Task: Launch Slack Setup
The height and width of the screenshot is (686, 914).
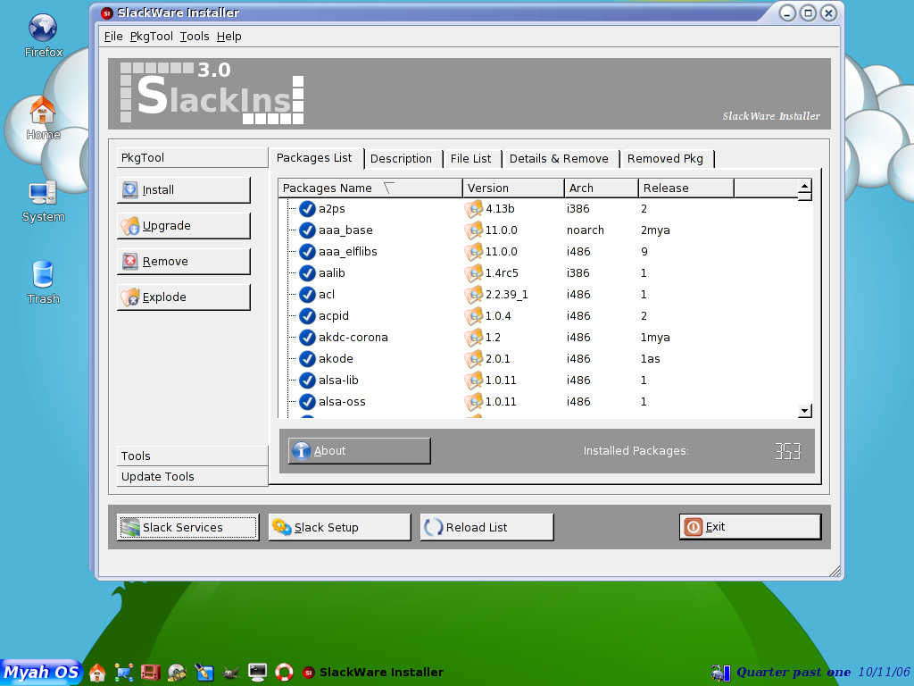Action: click(340, 527)
